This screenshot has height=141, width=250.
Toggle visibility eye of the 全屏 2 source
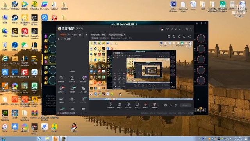click(59, 39)
